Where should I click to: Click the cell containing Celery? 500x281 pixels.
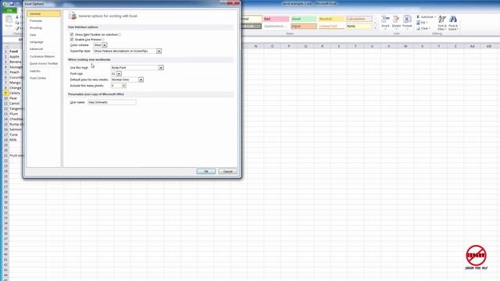16,93
